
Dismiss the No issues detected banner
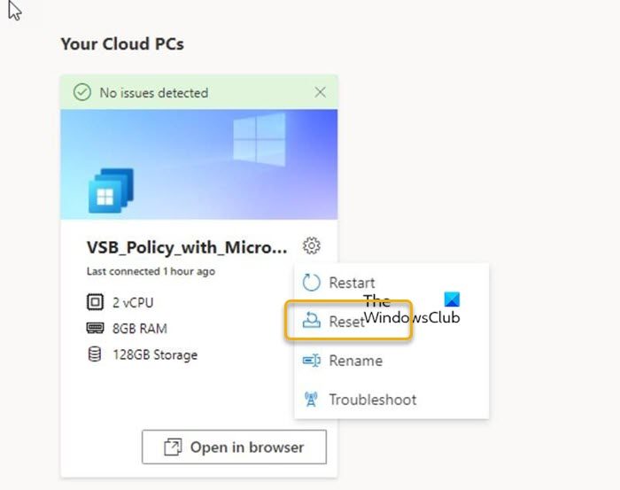tap(320, 92)
